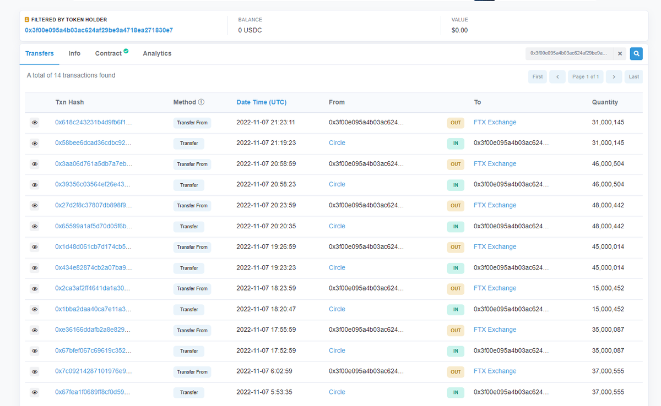Clear the address filter with the X icon

pyautogui.click(x=620, y=53)
